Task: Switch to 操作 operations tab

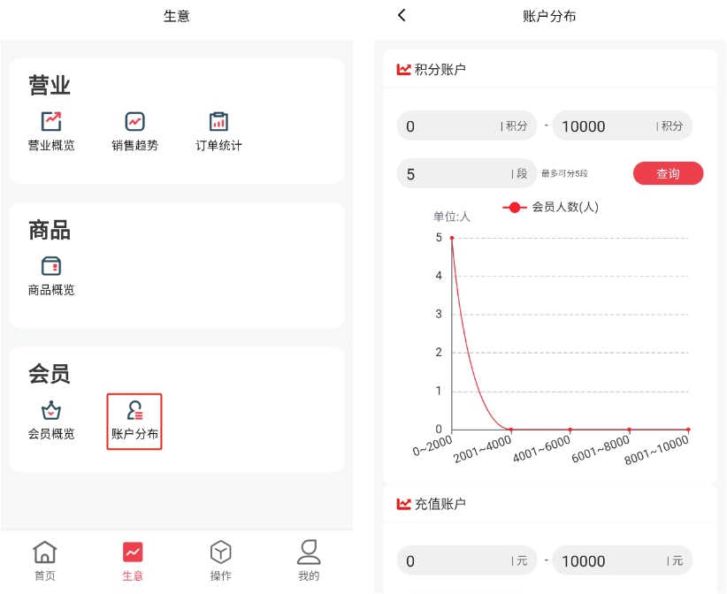Action: (220, 561)
